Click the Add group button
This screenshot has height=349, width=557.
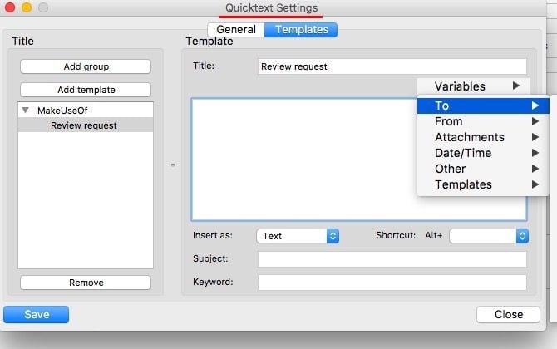[x=86, y=66]
